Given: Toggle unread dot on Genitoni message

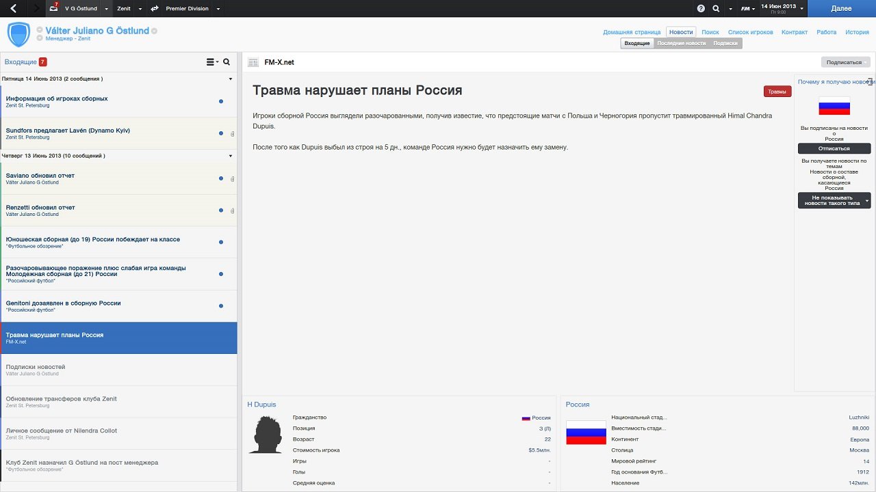Looking at the screenshot, I should [220, 306].
